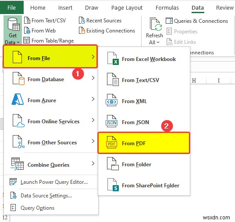Image resolution: width=235 pixels, height=222 pixels.
Task: Click Data Source Settings text
Action: (x=46, y=195)
